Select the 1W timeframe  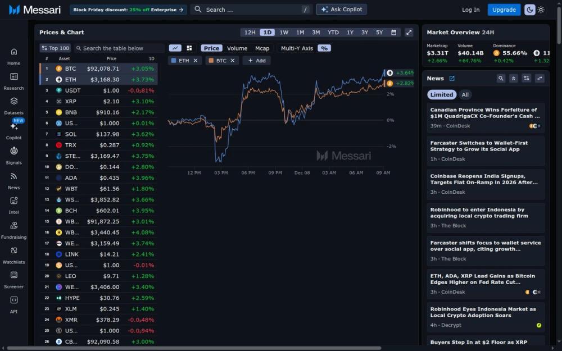tap(284, 32)
